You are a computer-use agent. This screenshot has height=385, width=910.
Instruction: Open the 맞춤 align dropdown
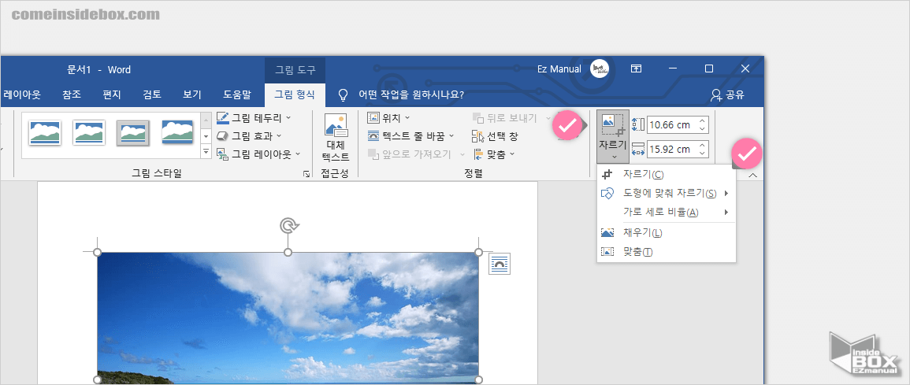(x=495, y=154)
